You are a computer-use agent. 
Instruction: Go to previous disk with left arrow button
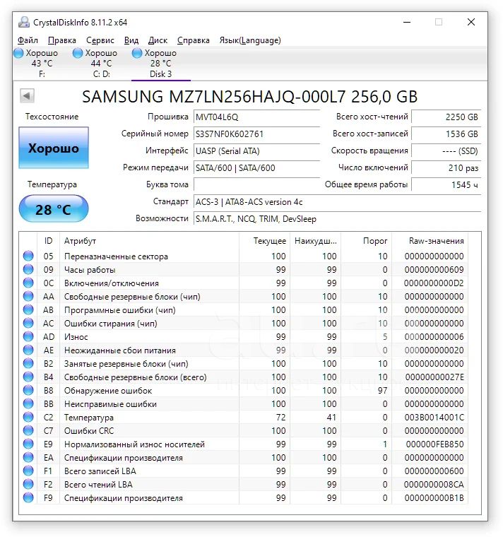27,96
